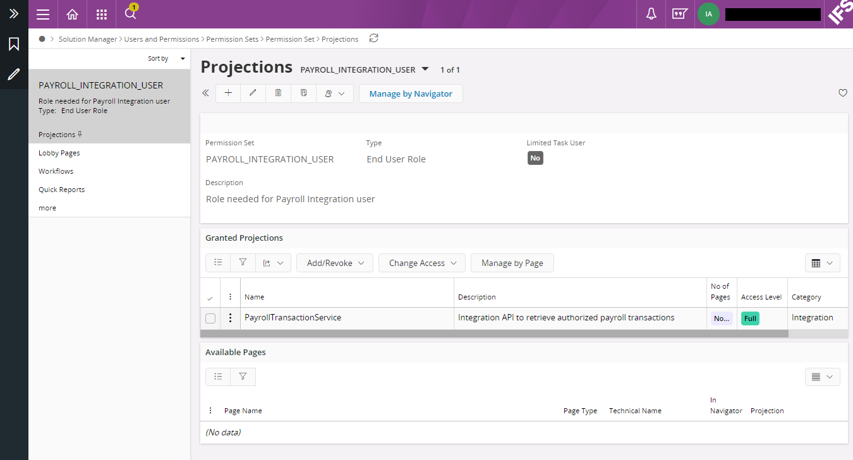Screen dimensions: 853x460
Task: Open Granted Projections table view selector
Action: click(x=823, y=263)
